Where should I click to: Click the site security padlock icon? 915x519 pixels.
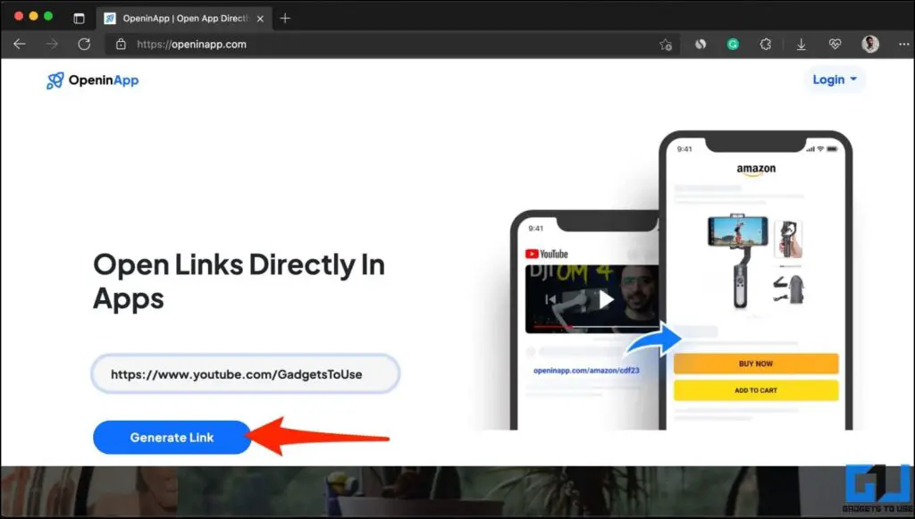tap(122, 44)
